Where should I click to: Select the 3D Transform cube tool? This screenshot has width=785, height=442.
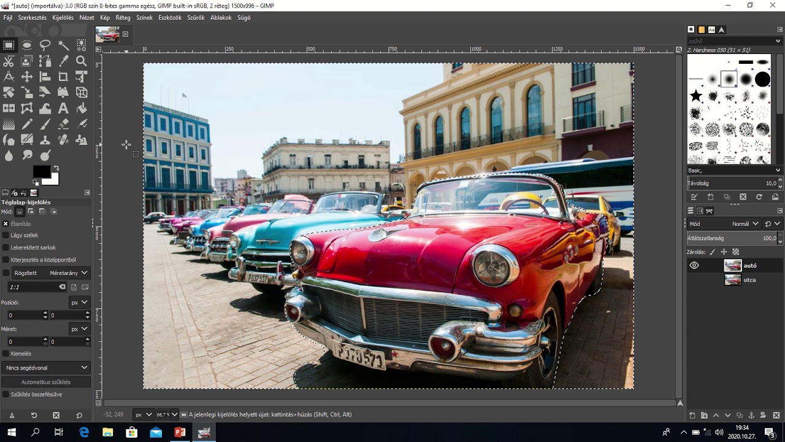coord(81,93)
